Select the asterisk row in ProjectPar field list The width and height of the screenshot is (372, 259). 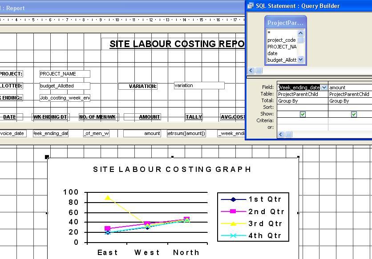(282, 33)
